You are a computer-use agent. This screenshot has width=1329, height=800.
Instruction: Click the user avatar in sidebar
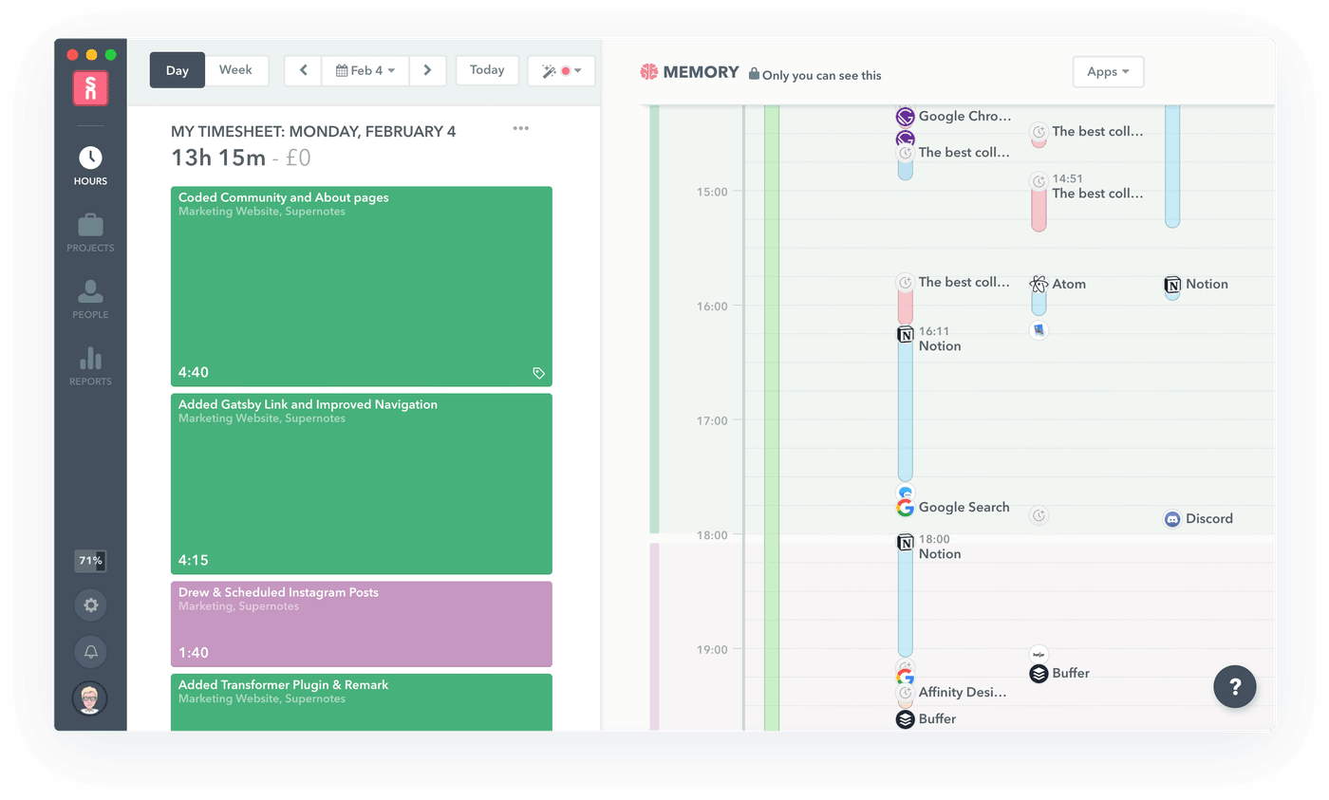pos(90,699)
